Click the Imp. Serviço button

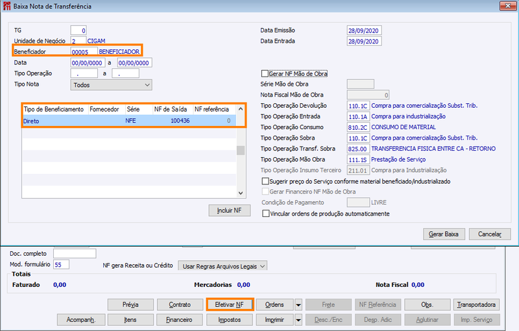(x=477, y=320)
